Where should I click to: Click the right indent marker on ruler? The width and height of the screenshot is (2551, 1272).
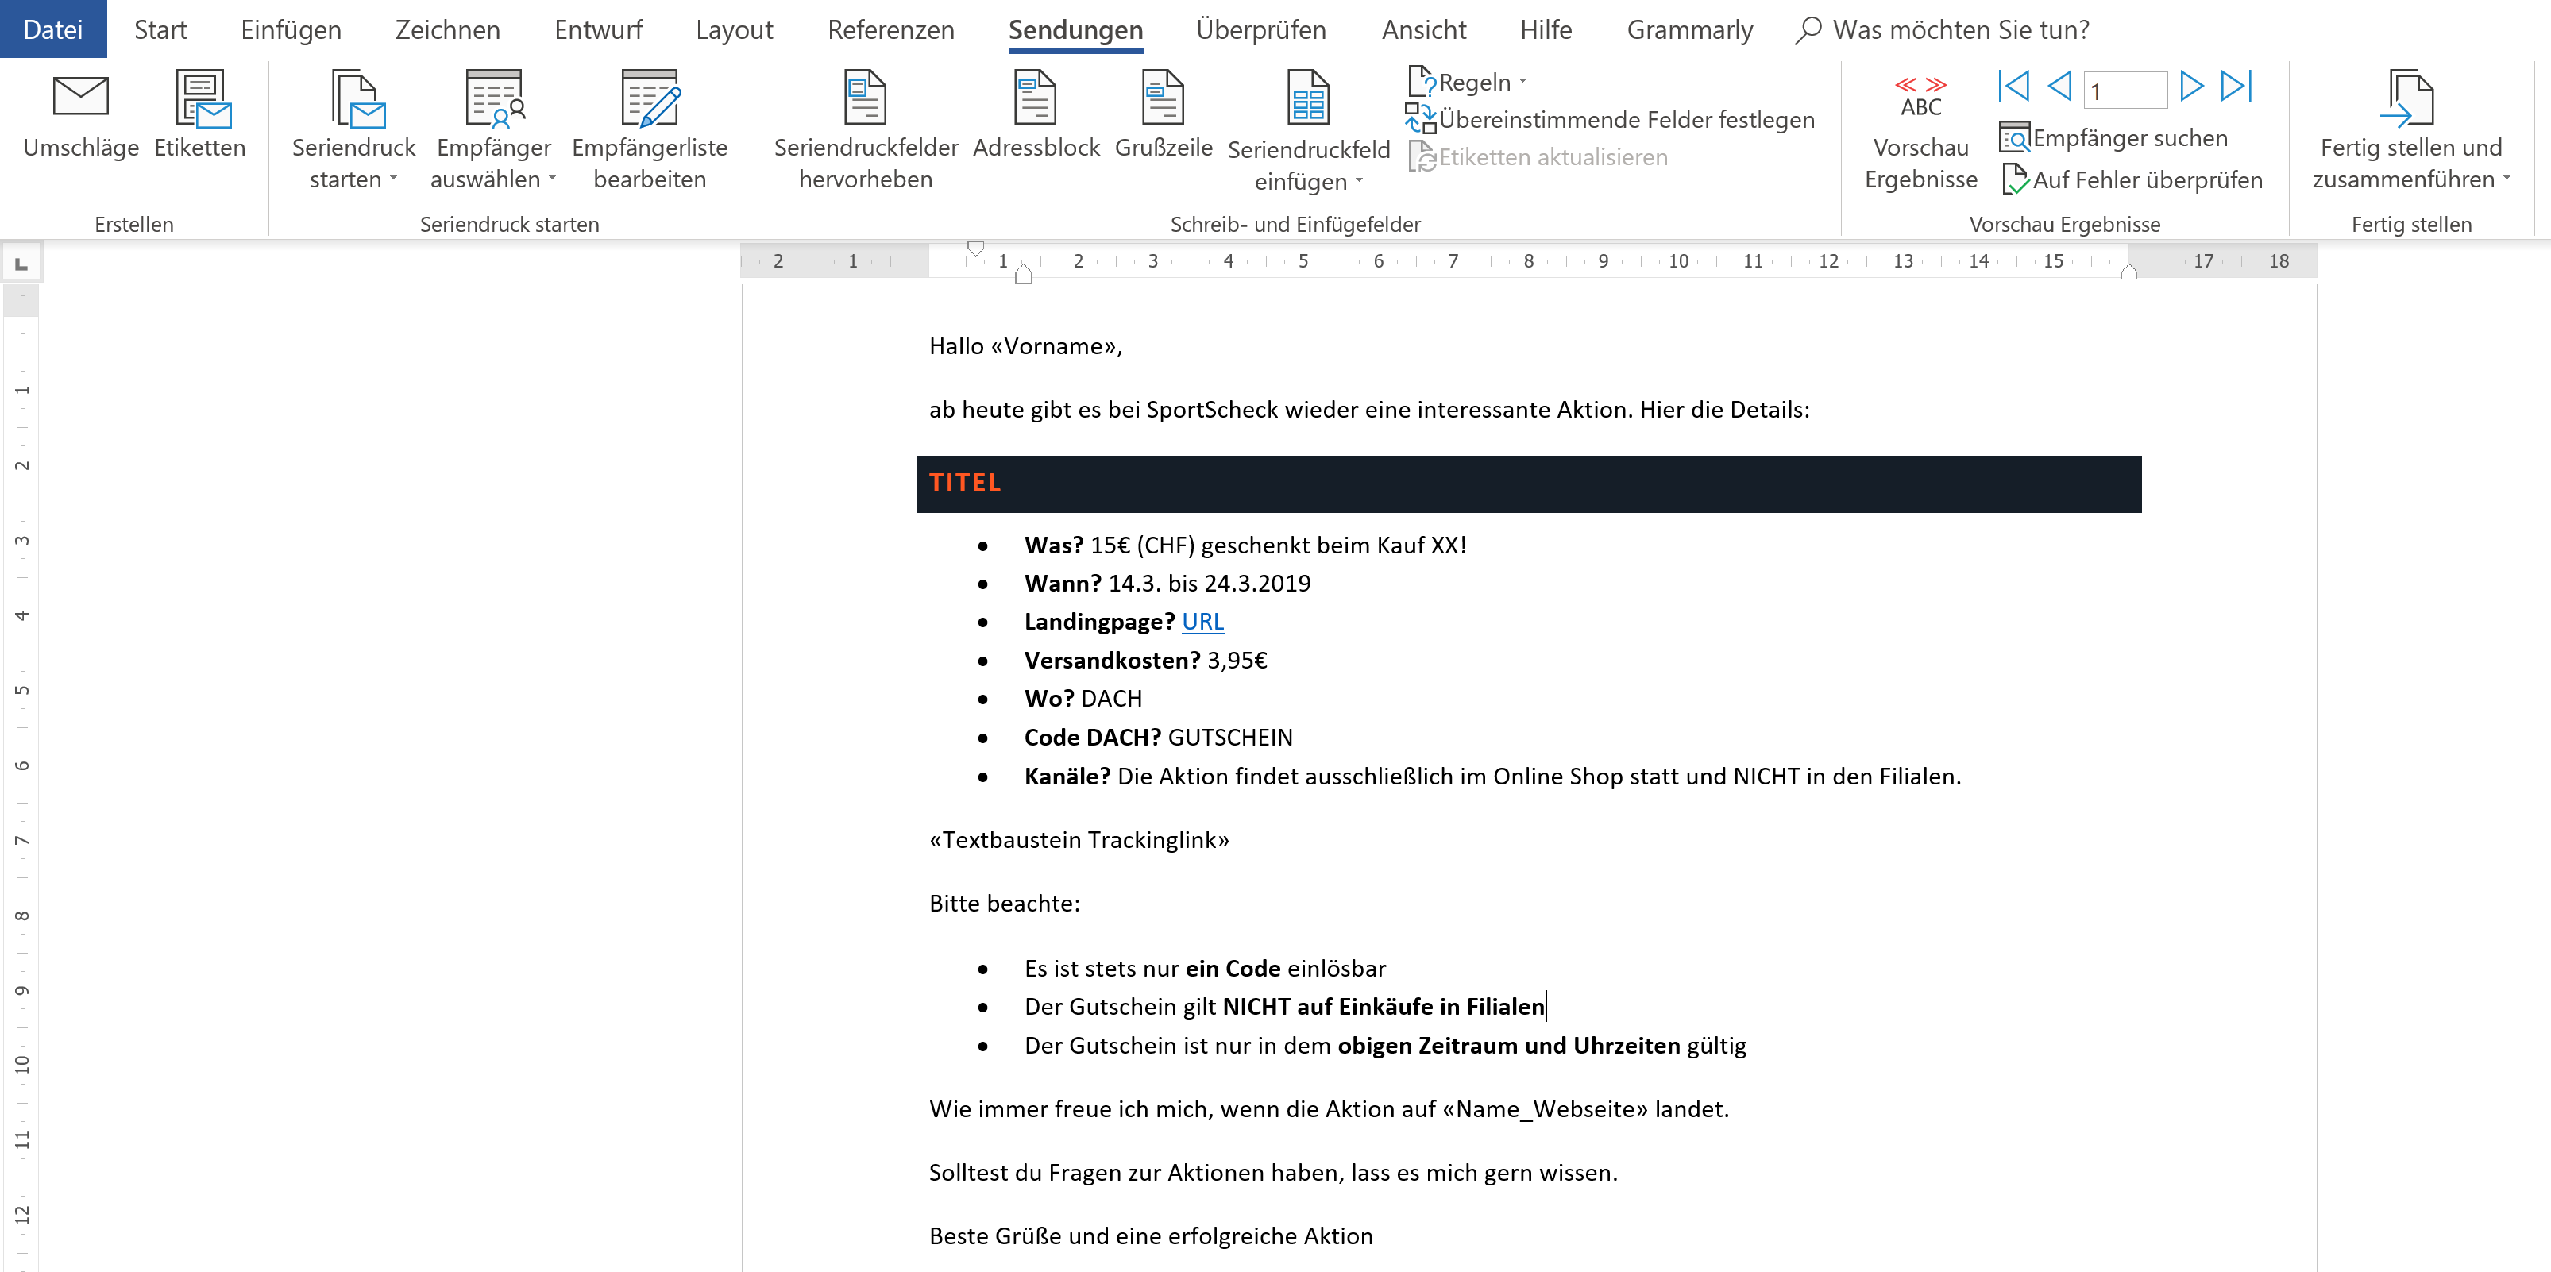click(x=2128, y=272)
